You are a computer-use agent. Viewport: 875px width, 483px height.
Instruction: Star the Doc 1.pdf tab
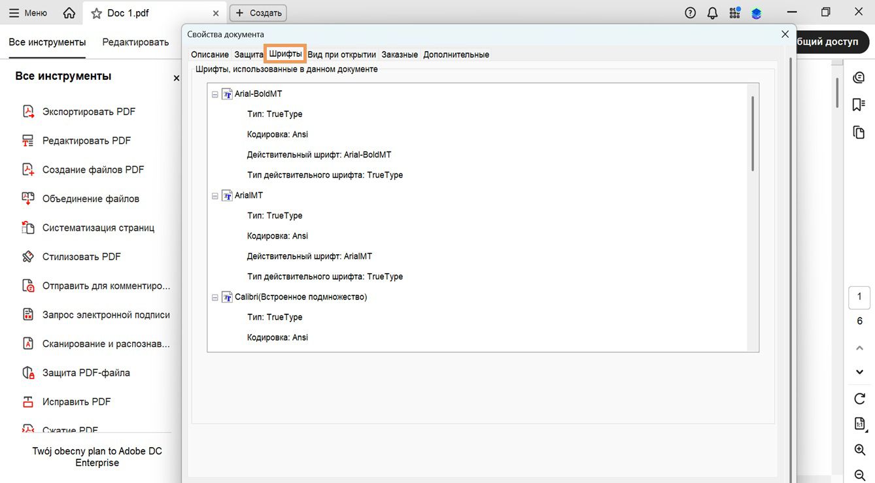(97, 13)
